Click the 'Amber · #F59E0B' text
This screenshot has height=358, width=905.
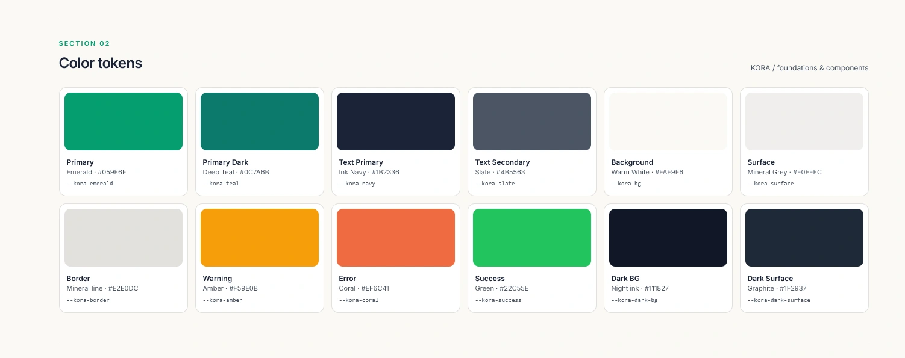click(230, 288)
